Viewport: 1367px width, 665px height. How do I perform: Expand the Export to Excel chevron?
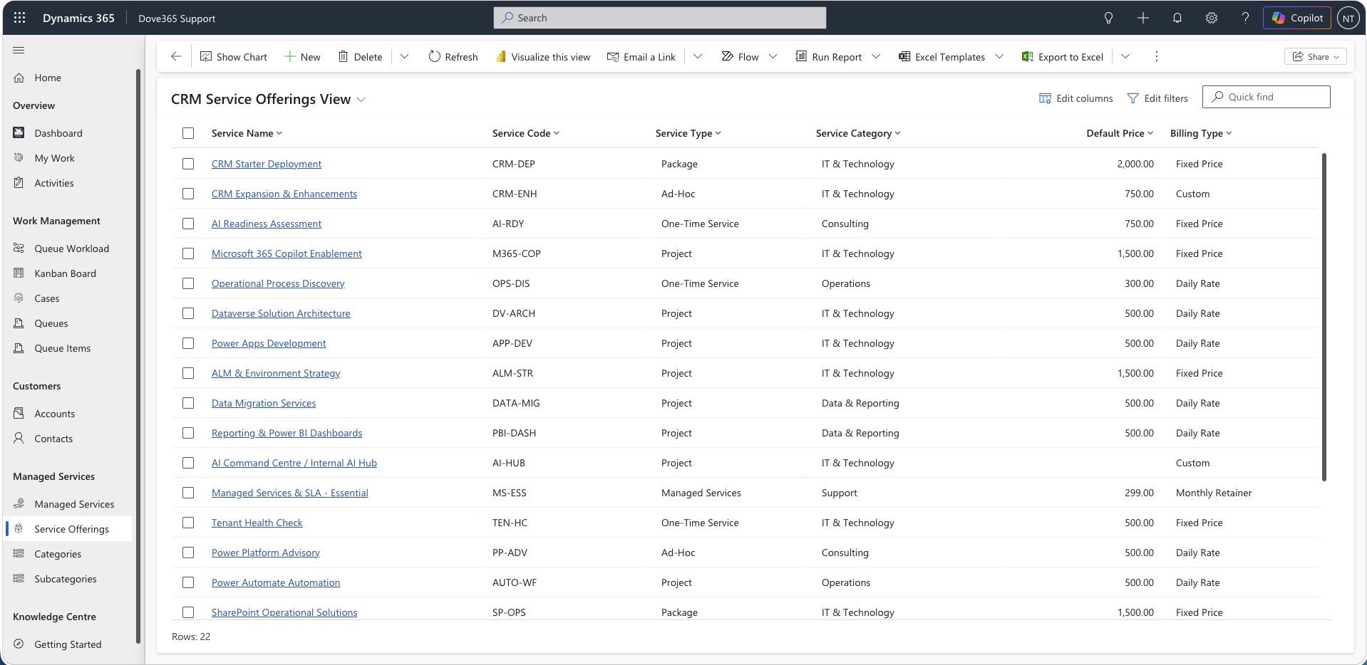1125,56
